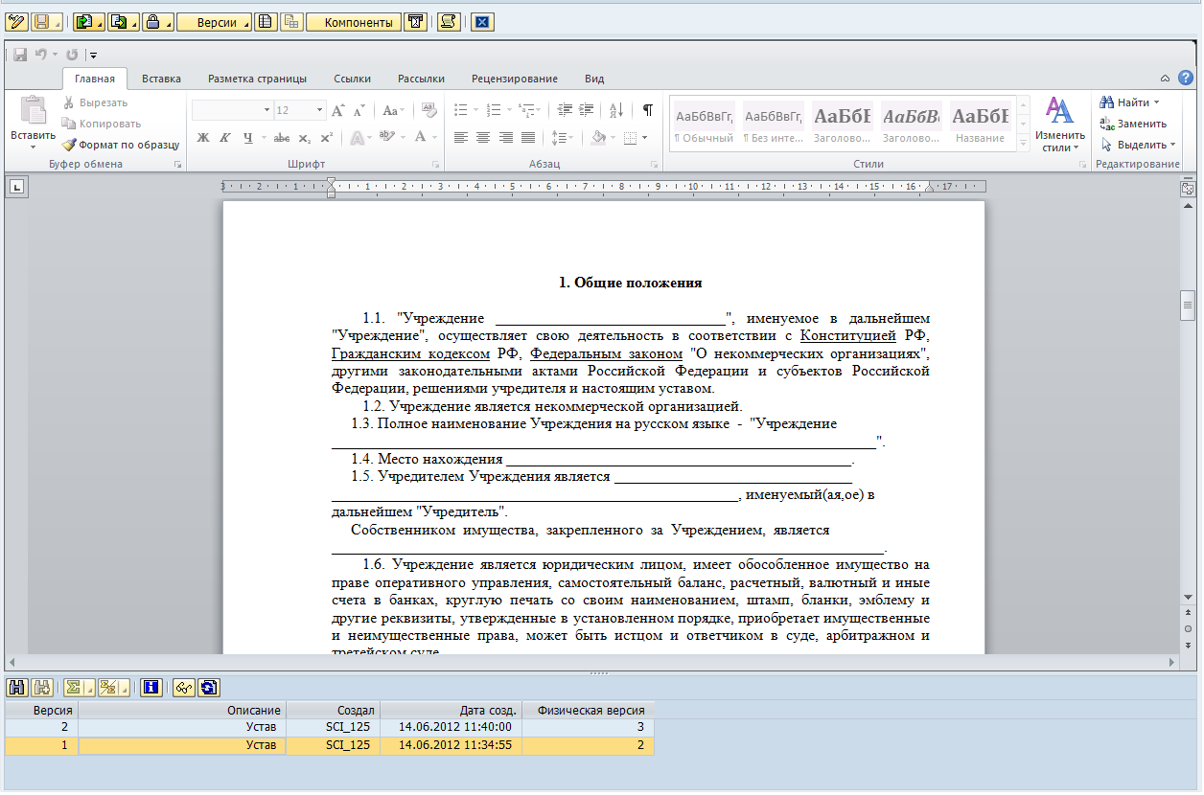This screenshot has height=795, width=1204.
Task: Click the SAP change/edit pencil icon
Action: (x=16, y=21)
